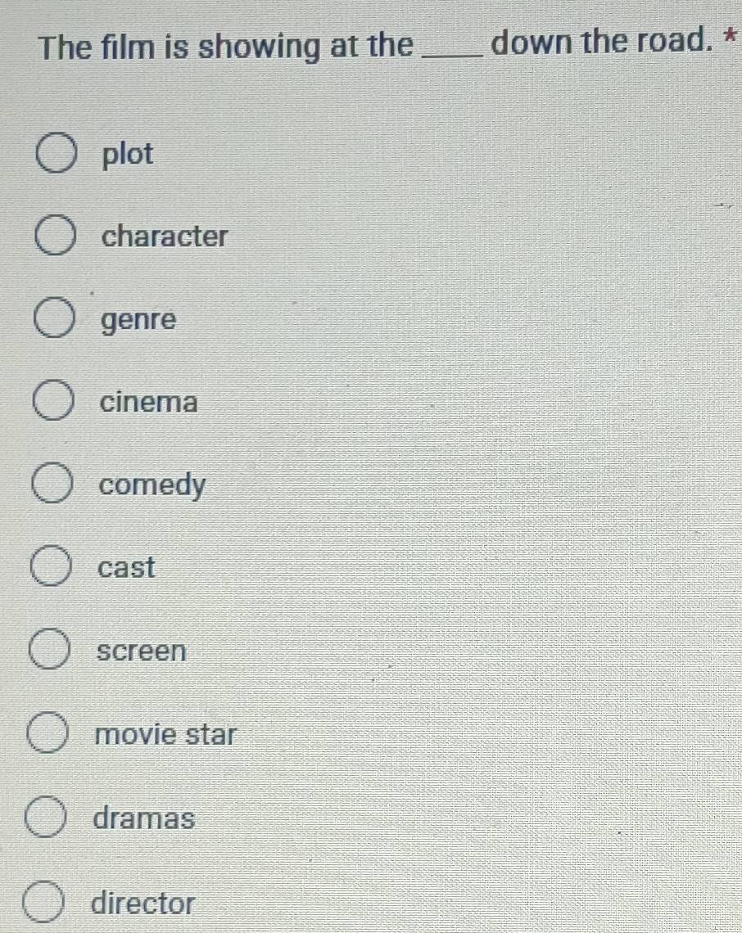
Task: Click the 'screen' label text
Action: tap(142, 651)
